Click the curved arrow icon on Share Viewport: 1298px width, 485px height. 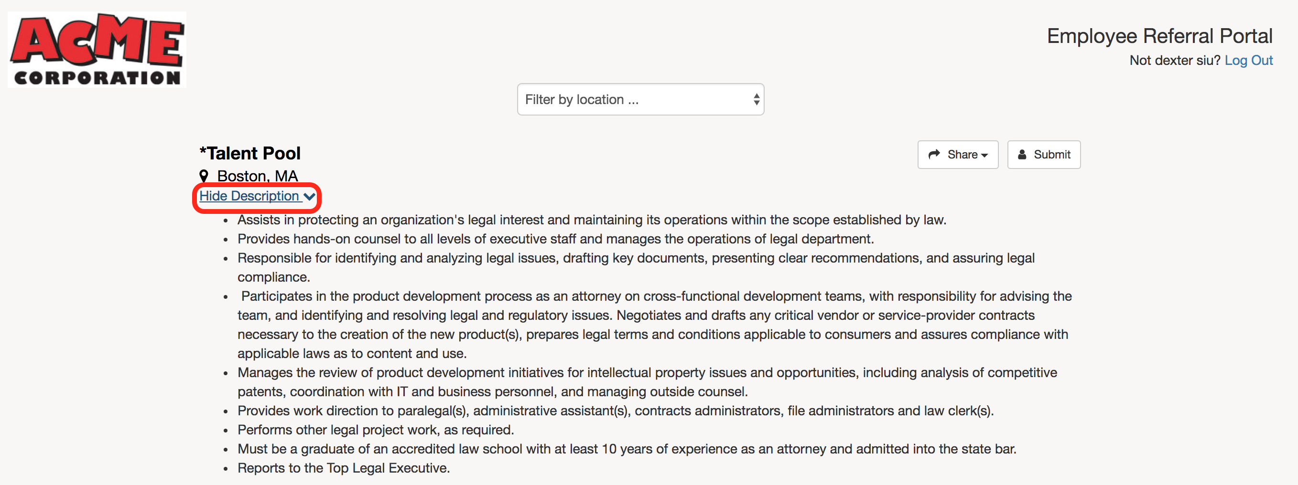click(x=934, y=155)
